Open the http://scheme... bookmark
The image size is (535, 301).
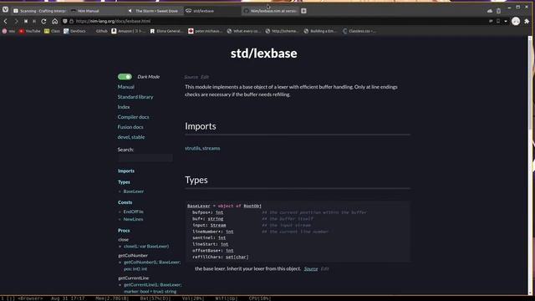pos(282,31)
